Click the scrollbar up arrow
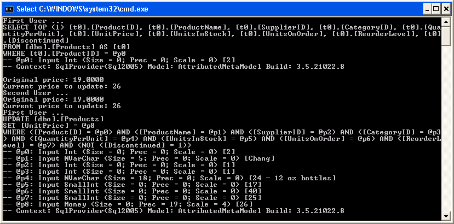 pyautogui.click(x=446, y=21)
